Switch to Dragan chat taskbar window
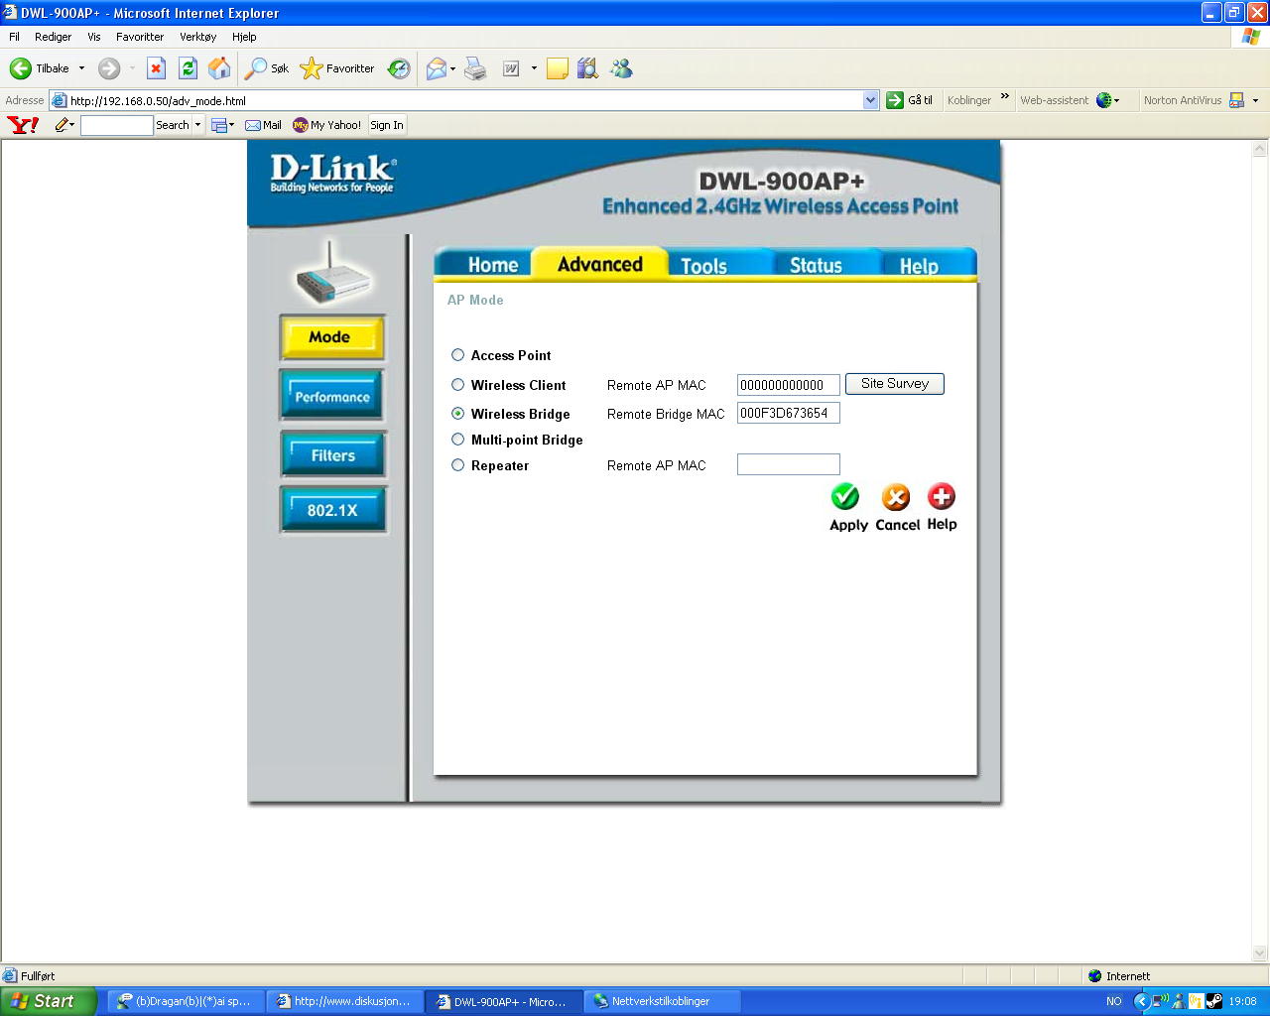The image size is (1270, 1016). tap(186, 1001)
